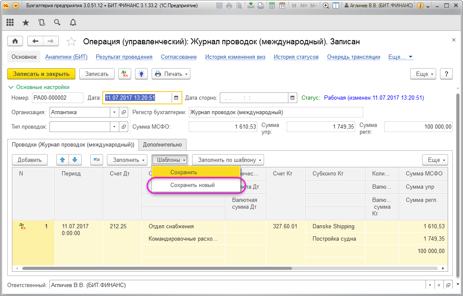The width and height of the screenshot is (463, 296).
Task: Expand the Тип проводок dropdown
Action: 114,126
